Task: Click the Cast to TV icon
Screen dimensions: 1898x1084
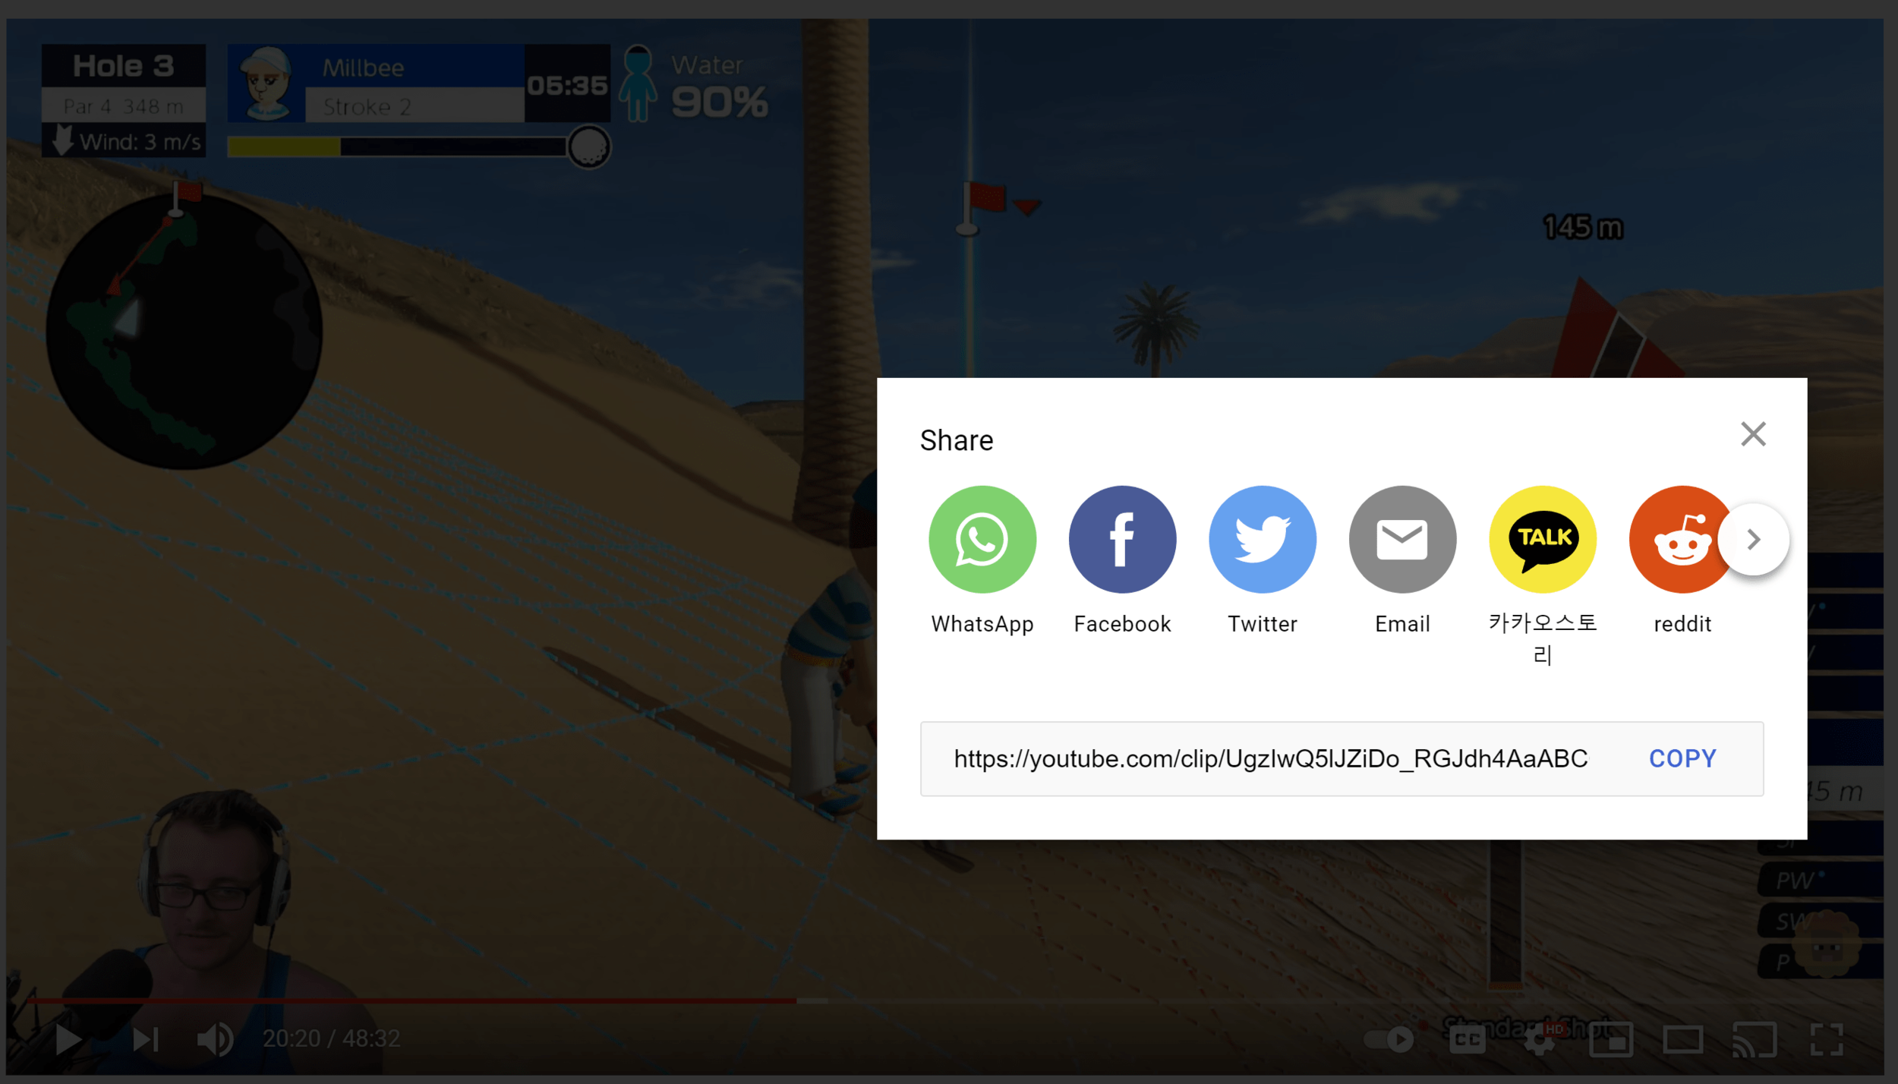Action: pos(1754,1038)
